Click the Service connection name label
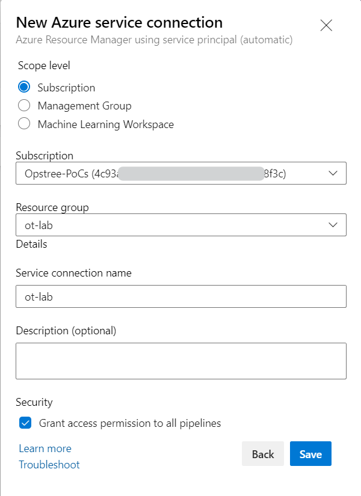The height and width of the screenshot is (496, 361). point(73,273)
